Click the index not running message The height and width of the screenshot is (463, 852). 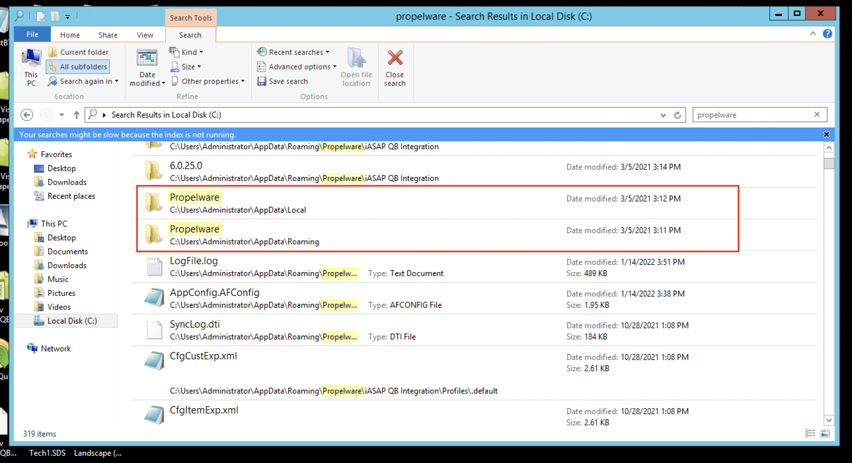pos(127,134)
